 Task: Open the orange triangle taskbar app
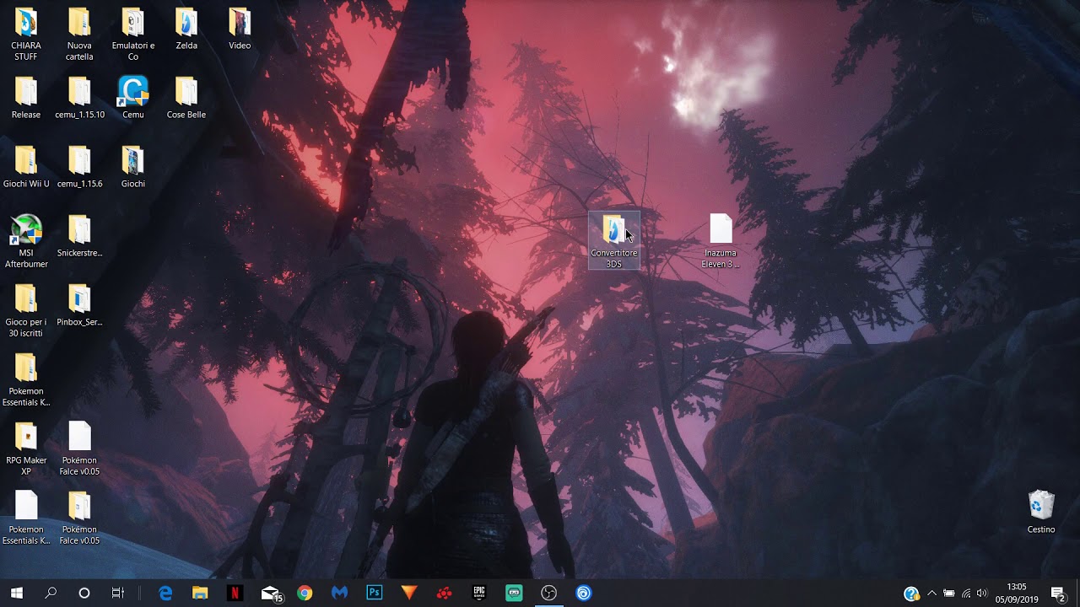(x=409, y=593)
